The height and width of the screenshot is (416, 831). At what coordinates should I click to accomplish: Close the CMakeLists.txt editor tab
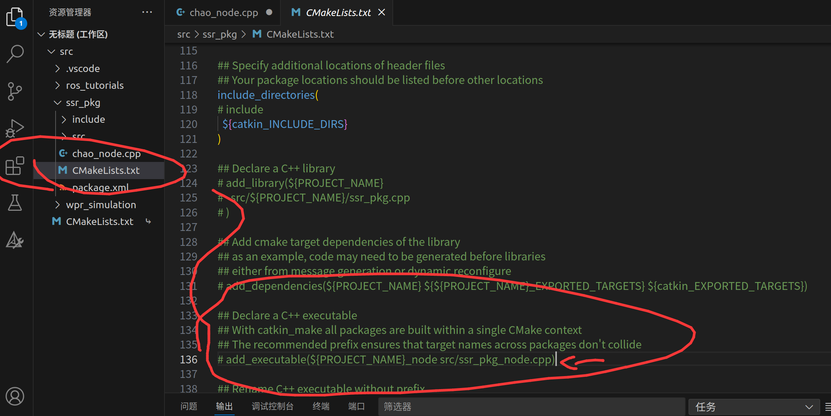coord(382,12)
